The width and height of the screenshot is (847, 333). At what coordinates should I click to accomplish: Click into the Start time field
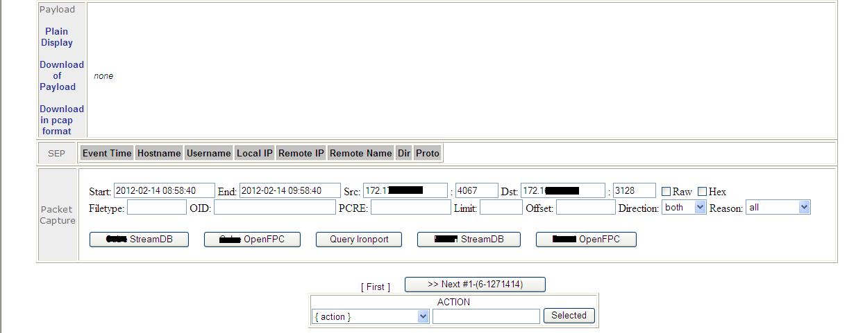coord(164,191)
